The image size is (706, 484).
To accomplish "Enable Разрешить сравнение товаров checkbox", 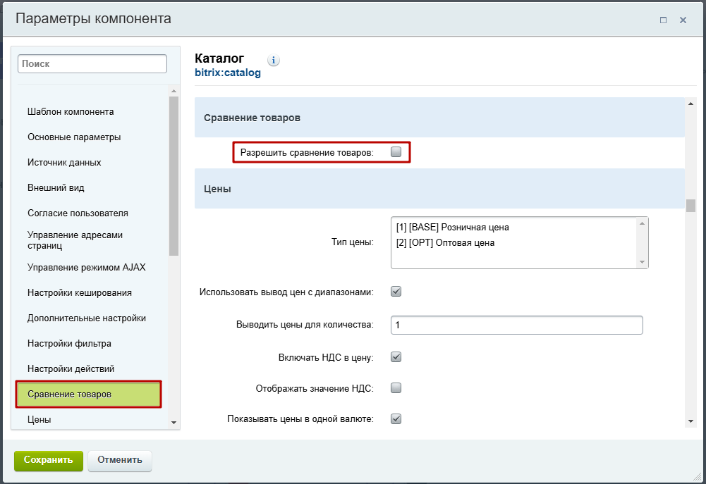I will [x=396, y=152].
